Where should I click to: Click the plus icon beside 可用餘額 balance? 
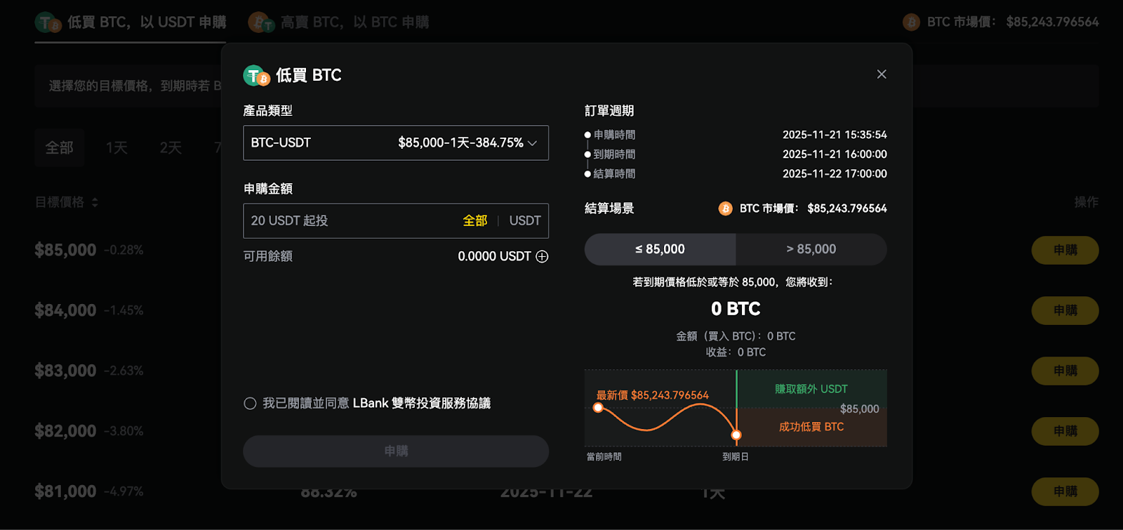(x=542, y=257)
